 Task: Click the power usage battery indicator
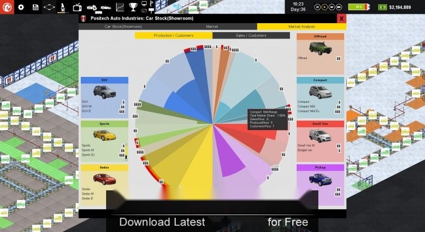tap(359, 7)
